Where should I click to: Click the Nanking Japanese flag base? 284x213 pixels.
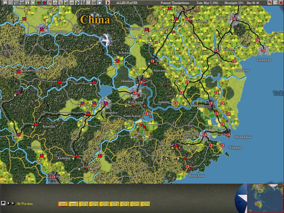point(211,103)
